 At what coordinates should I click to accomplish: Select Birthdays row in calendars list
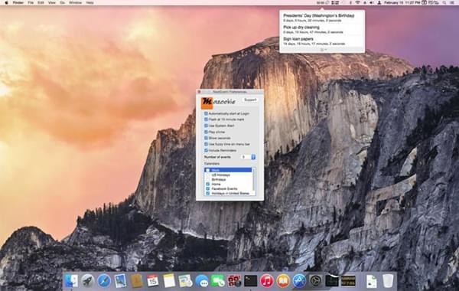228,179
